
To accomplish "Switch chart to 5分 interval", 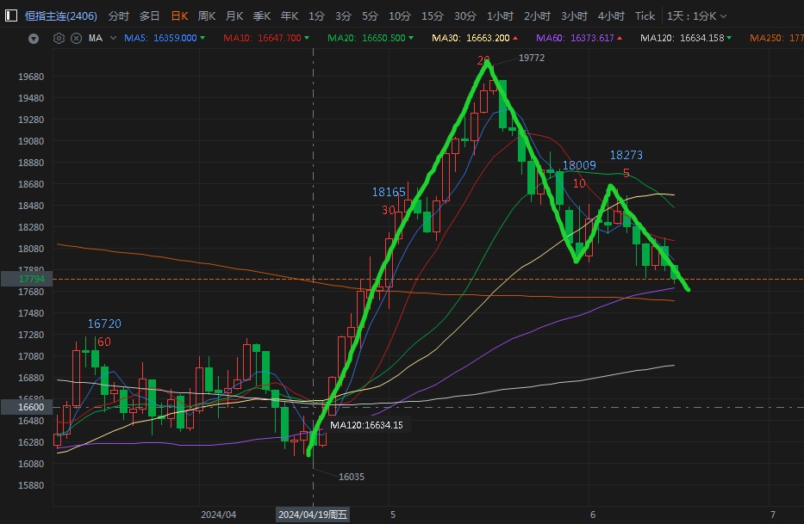I will (370, 15).
